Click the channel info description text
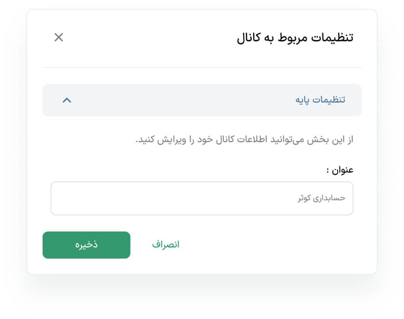Viewport: 404px width, 319px height. [x=245, y=140]
